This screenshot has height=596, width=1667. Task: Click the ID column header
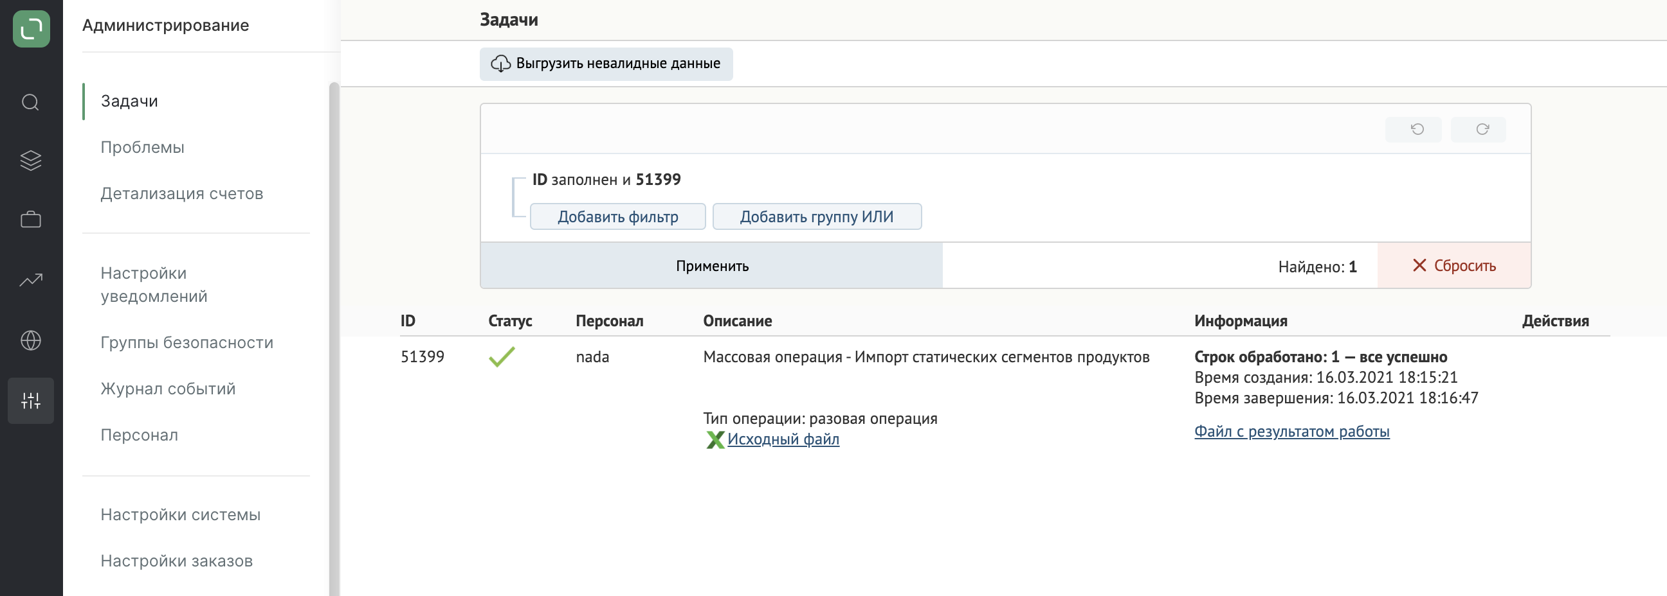[408, 320]
